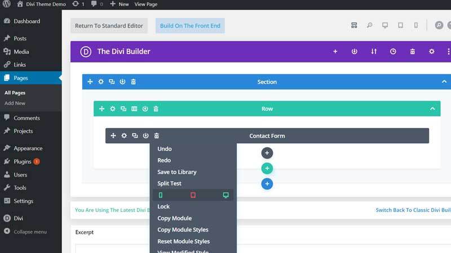Click Return To Standard Editor button
Screen dimensions: 451x253
click(x=109, y=26)
